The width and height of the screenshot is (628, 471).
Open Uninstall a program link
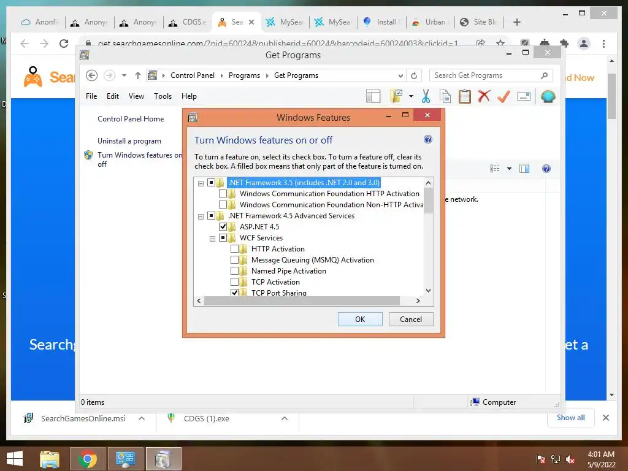[129, 141]
